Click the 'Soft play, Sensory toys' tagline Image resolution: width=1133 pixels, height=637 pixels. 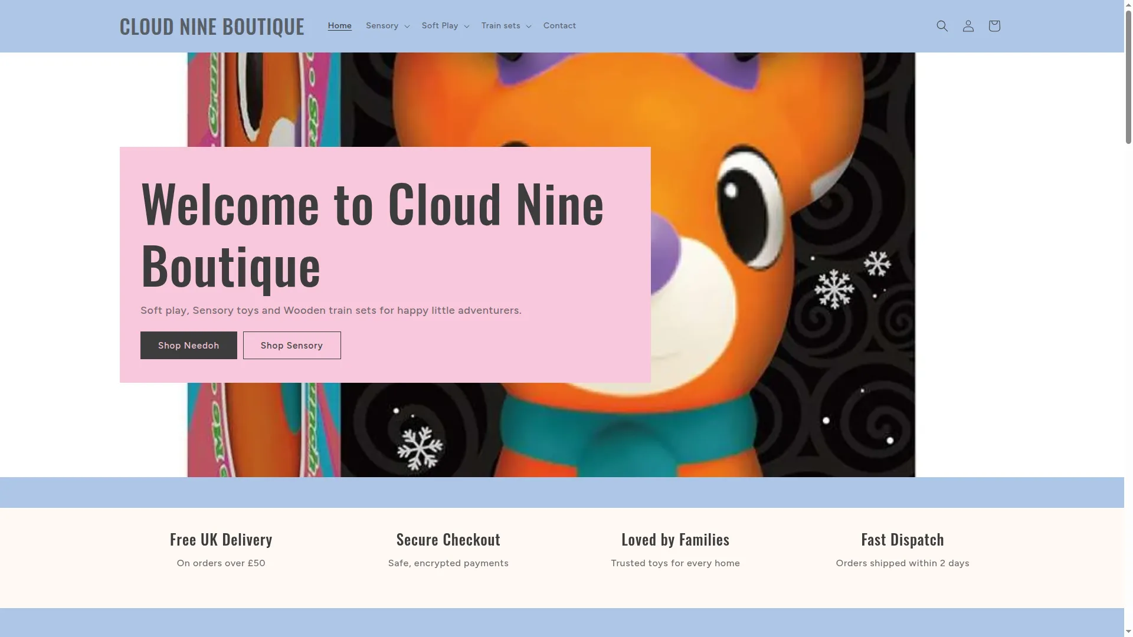[x=330, y=311]
